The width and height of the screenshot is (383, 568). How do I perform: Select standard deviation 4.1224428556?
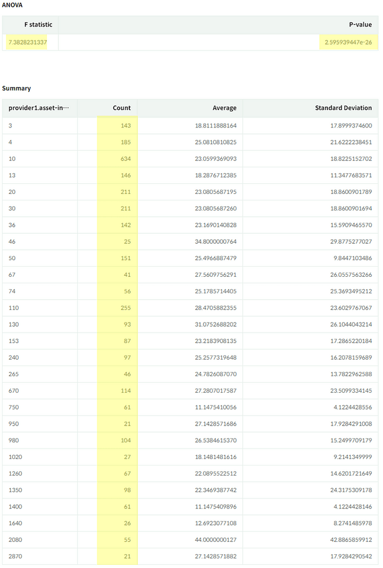pos(353,407)
